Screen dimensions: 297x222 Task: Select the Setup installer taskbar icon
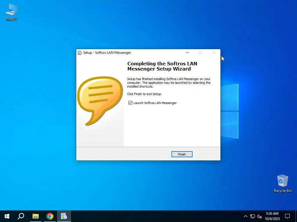point(64,216)
